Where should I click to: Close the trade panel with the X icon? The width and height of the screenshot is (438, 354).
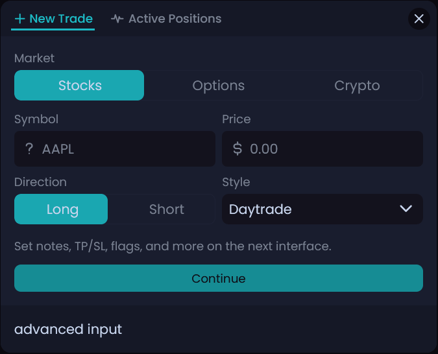coord(419,19)
